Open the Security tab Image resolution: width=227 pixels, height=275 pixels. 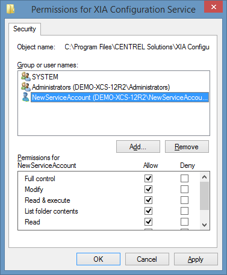click(25, 29)
